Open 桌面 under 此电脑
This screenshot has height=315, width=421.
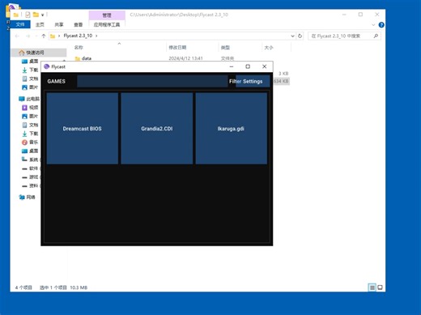pyautogui.click(x=34, y=151)
